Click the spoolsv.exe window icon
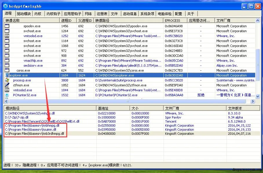263x173 pixels. click(x=7, y=26)
